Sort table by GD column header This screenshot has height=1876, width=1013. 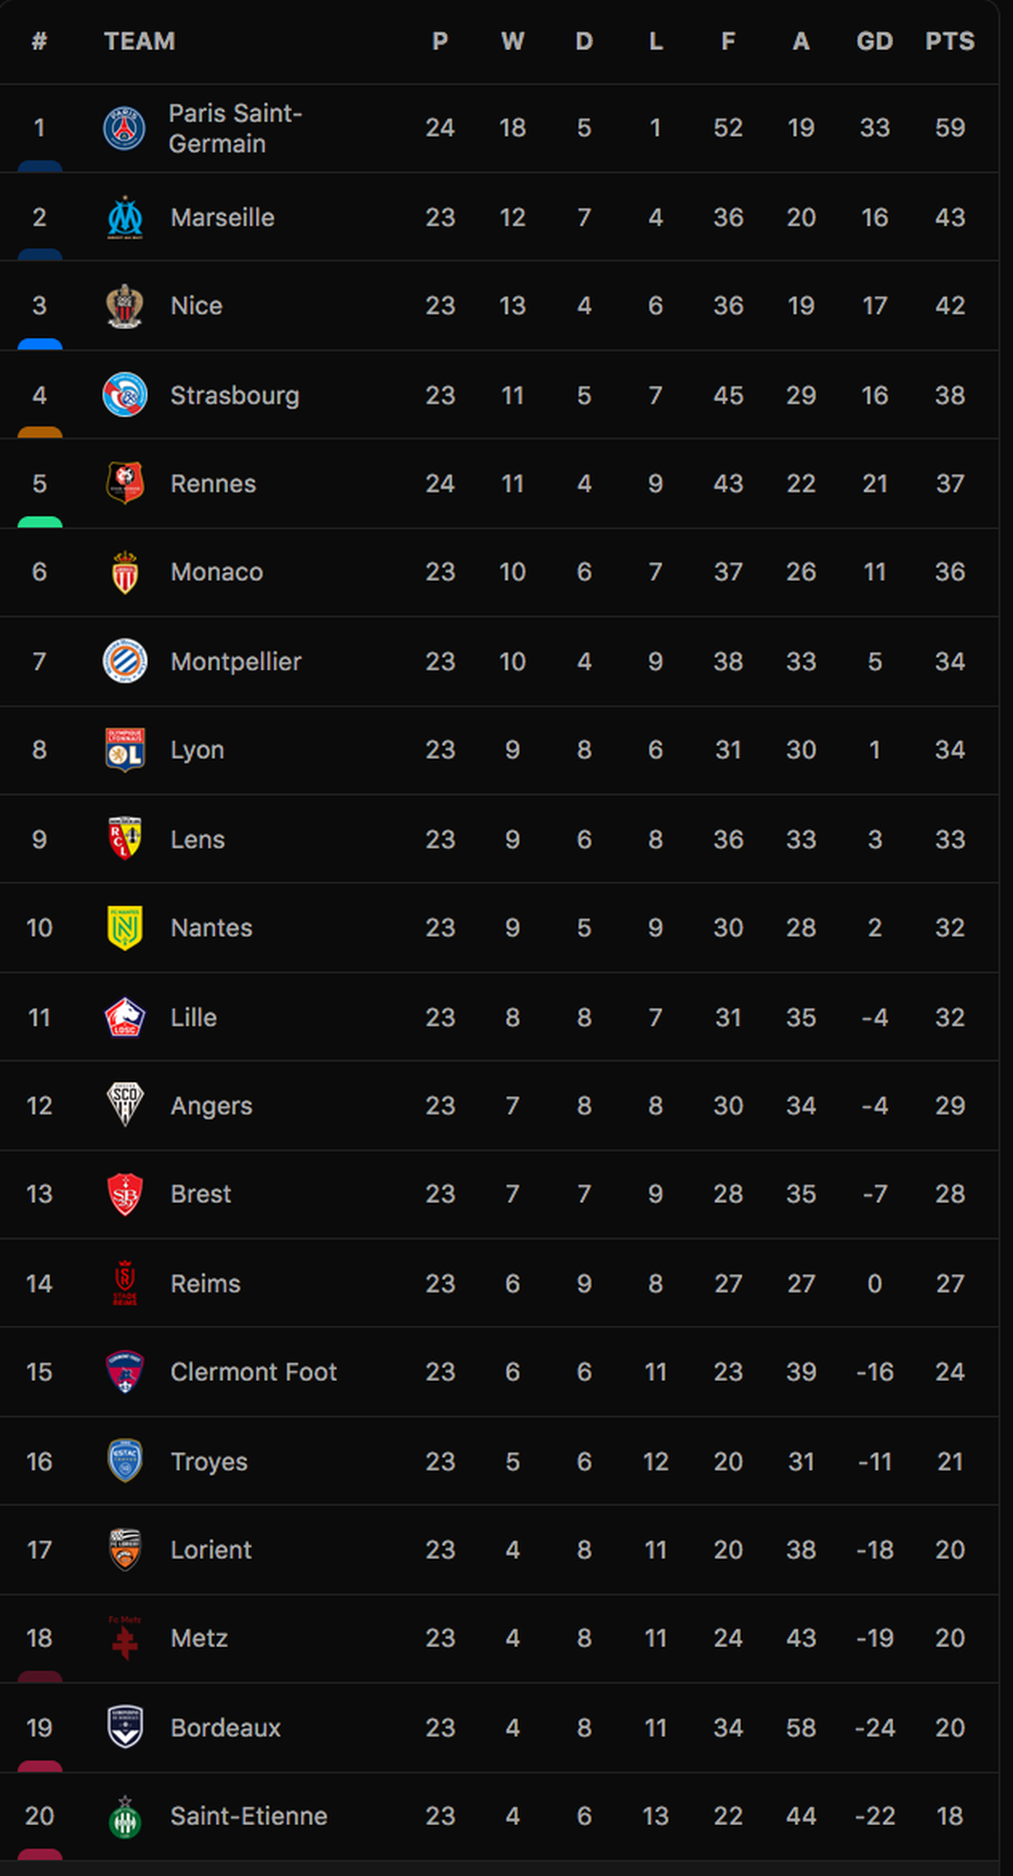[874, 41]
